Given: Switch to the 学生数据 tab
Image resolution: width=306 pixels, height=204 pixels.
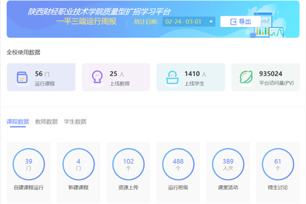Looking at the screenshot, I should click(x=75, y=122).
